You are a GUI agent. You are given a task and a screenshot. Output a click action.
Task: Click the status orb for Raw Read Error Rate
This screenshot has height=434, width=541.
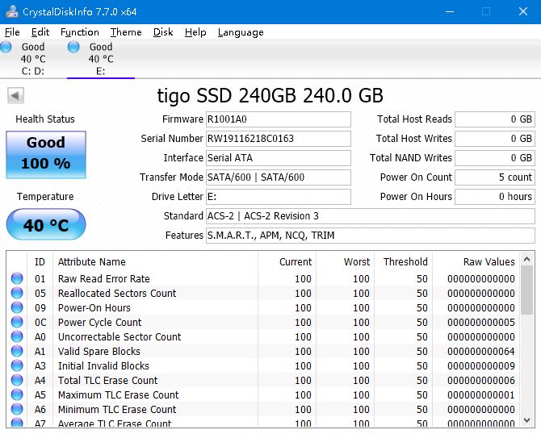[17, 278]
